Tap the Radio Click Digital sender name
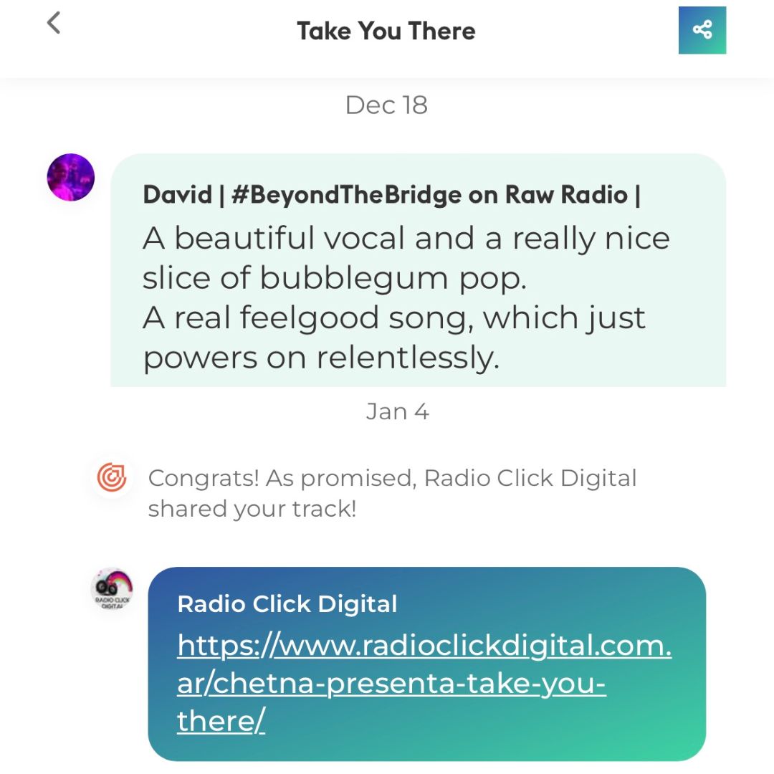Image resolution: width=774 pixels, height=774 pixels. click(x=287, y=603)
